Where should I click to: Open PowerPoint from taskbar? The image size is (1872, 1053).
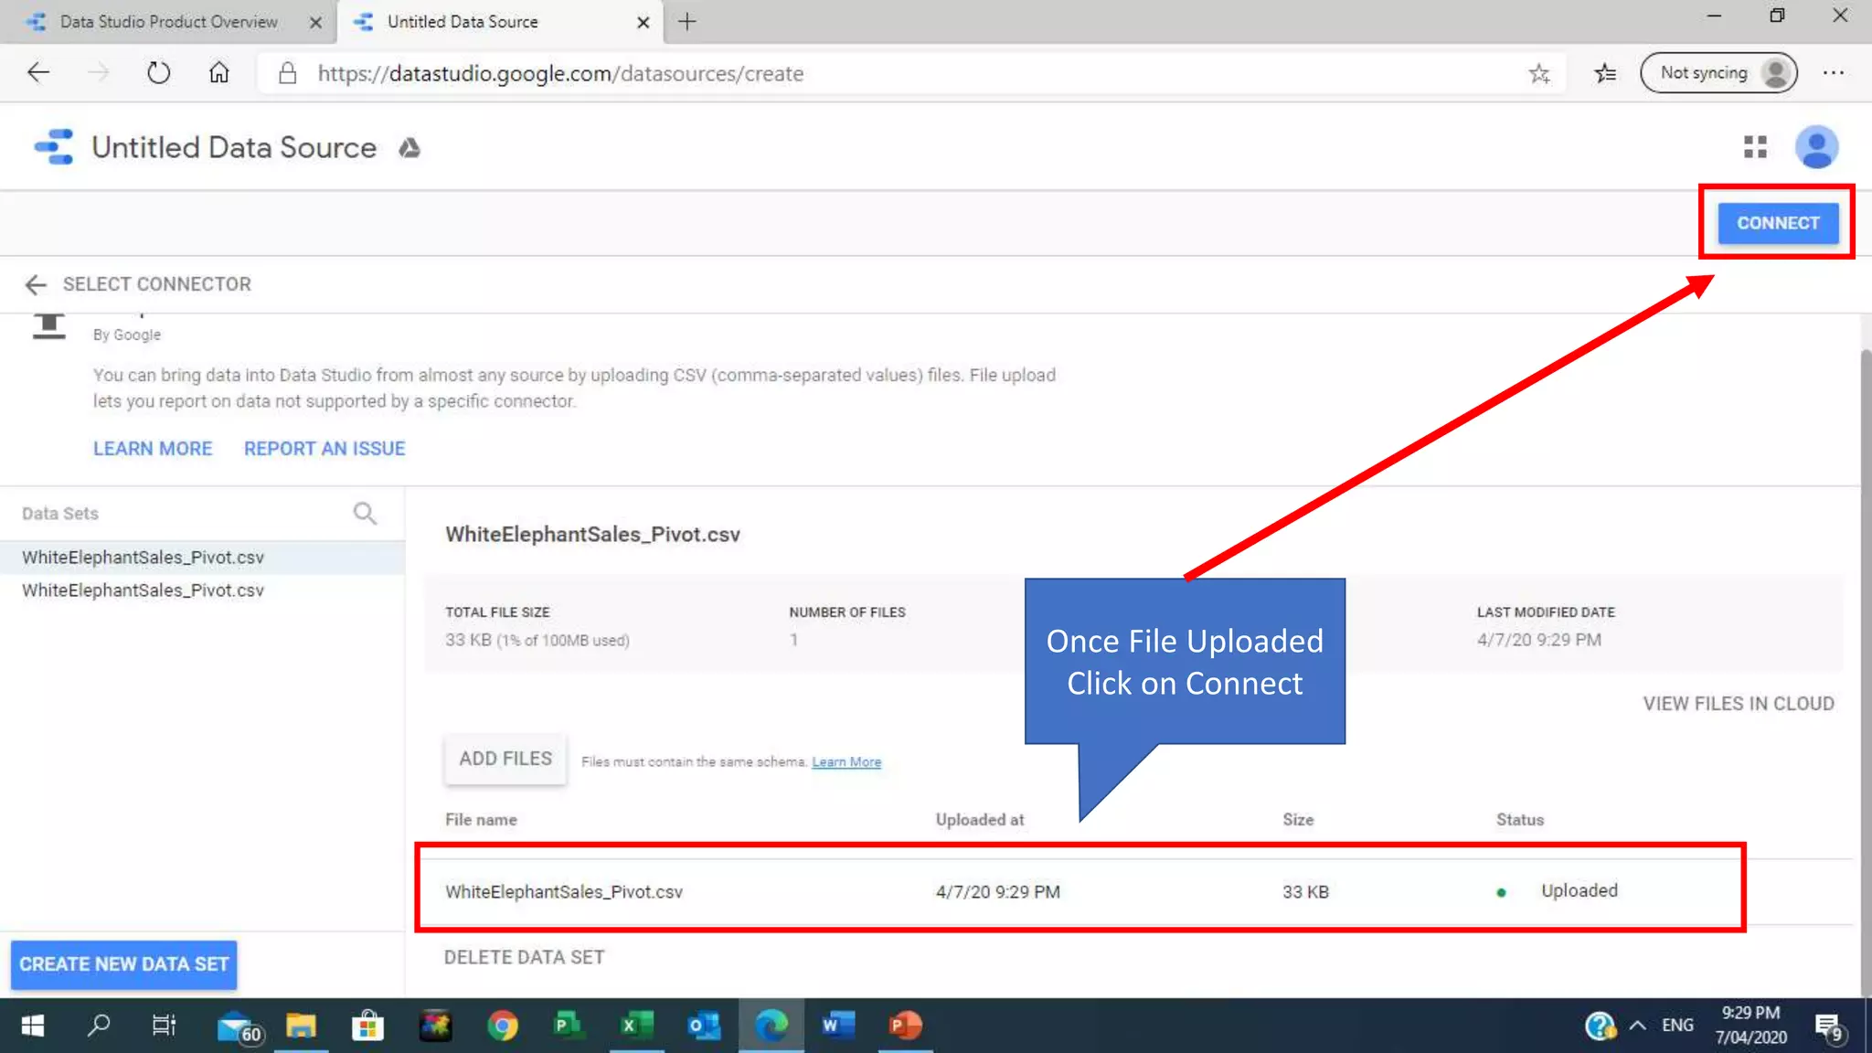[x=904, y=1026]
